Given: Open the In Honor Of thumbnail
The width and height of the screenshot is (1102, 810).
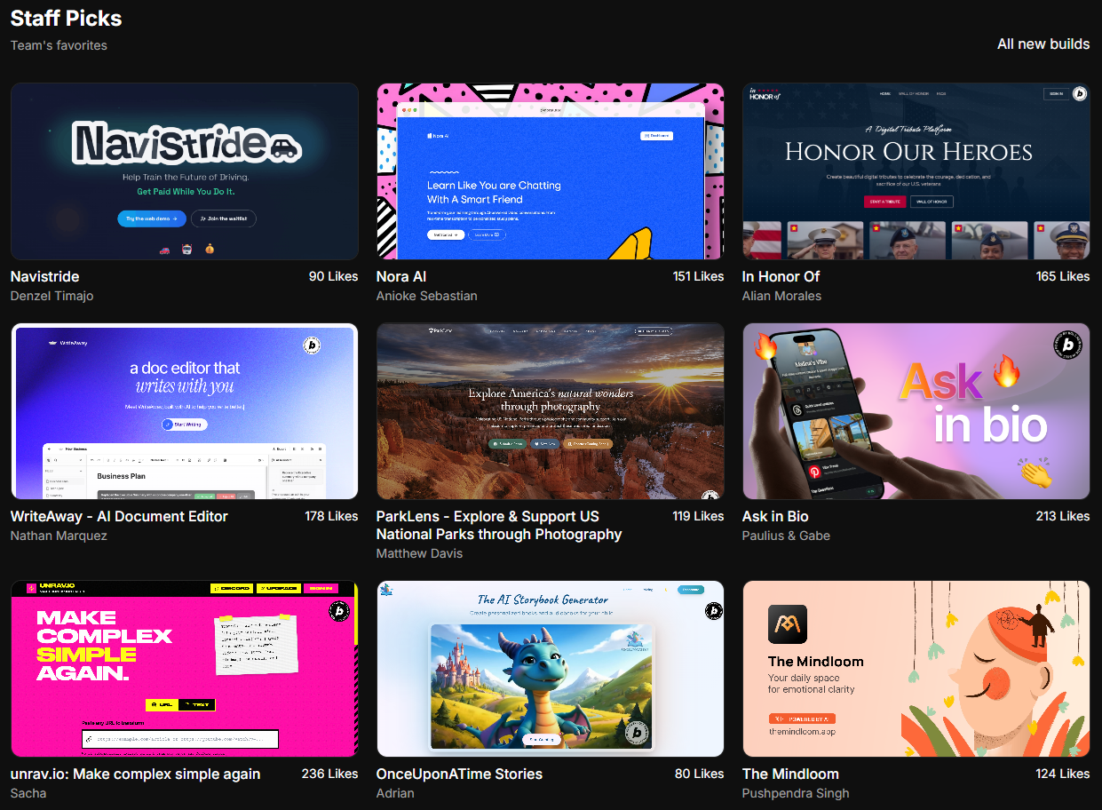Looking at the screenshot, I should (x=916, y=171).
